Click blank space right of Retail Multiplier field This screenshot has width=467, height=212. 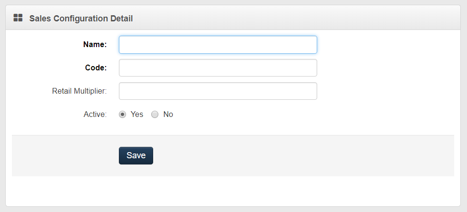[x=385, y=91]
